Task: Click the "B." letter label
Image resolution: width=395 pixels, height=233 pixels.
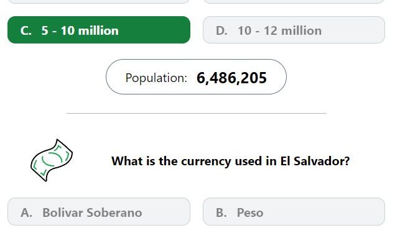Action: (221, 212)
